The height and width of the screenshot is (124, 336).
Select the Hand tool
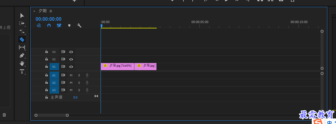click(22, 63)
